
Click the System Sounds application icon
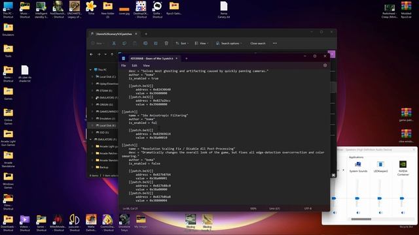pyautogui.click(x=358, y=164)
